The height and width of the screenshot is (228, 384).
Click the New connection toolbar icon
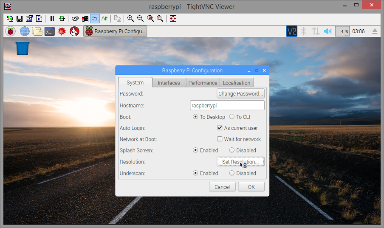tap(10, 19)
